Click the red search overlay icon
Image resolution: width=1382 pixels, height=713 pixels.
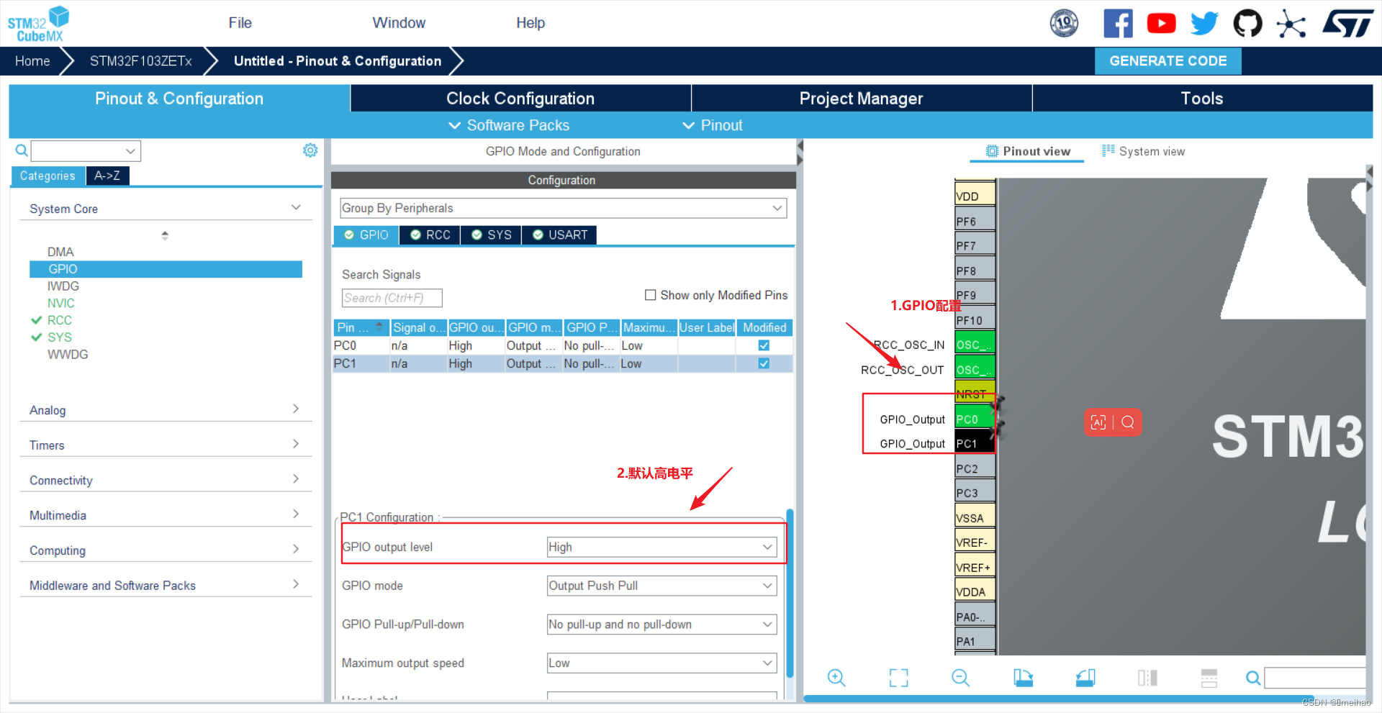(1128, 422)
